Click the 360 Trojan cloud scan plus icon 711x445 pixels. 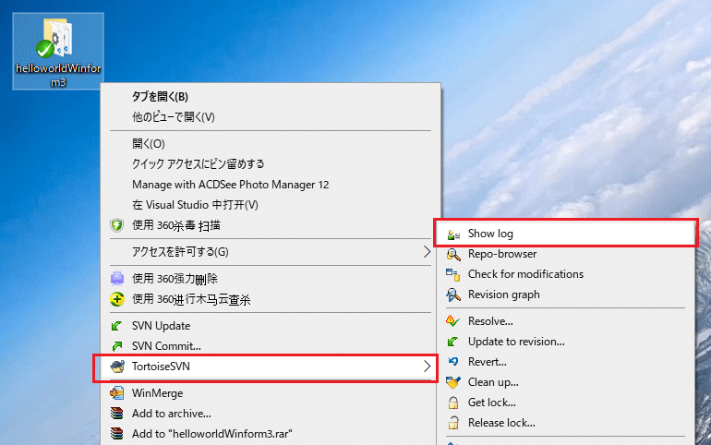[x=117, y=299]
